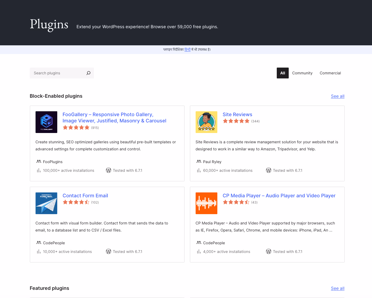Open the Site Reviews title link
This screenshot has width=372, height=298.
pyautogui.click(x=237, y=115)
